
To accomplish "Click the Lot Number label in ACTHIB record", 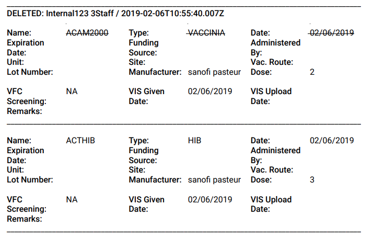I will click(x=30, y=180).
